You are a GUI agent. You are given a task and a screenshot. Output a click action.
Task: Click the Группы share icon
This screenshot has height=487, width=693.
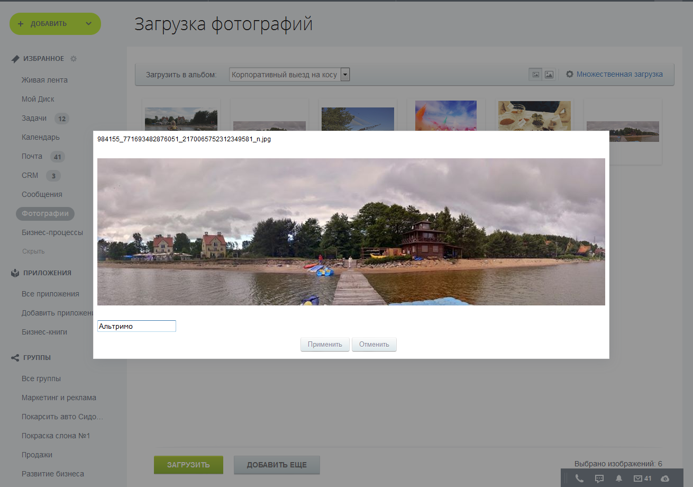click(x=15, y=358)
